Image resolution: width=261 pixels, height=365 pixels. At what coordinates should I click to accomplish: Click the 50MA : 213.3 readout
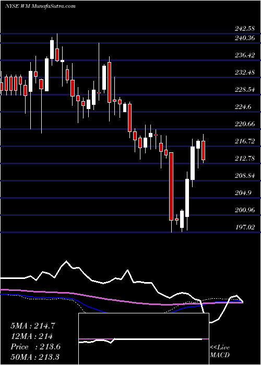(35, 357)
